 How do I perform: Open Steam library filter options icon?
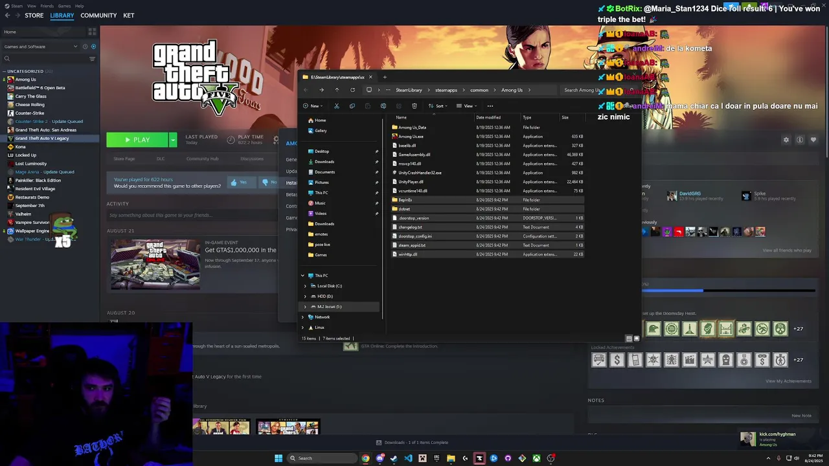92,59
